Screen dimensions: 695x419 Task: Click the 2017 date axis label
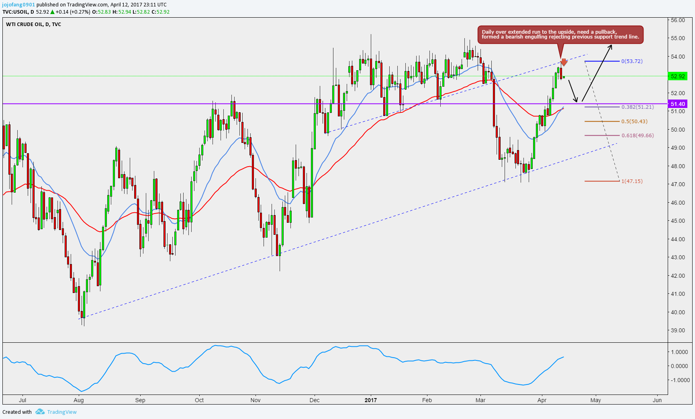tap(371, 400)
